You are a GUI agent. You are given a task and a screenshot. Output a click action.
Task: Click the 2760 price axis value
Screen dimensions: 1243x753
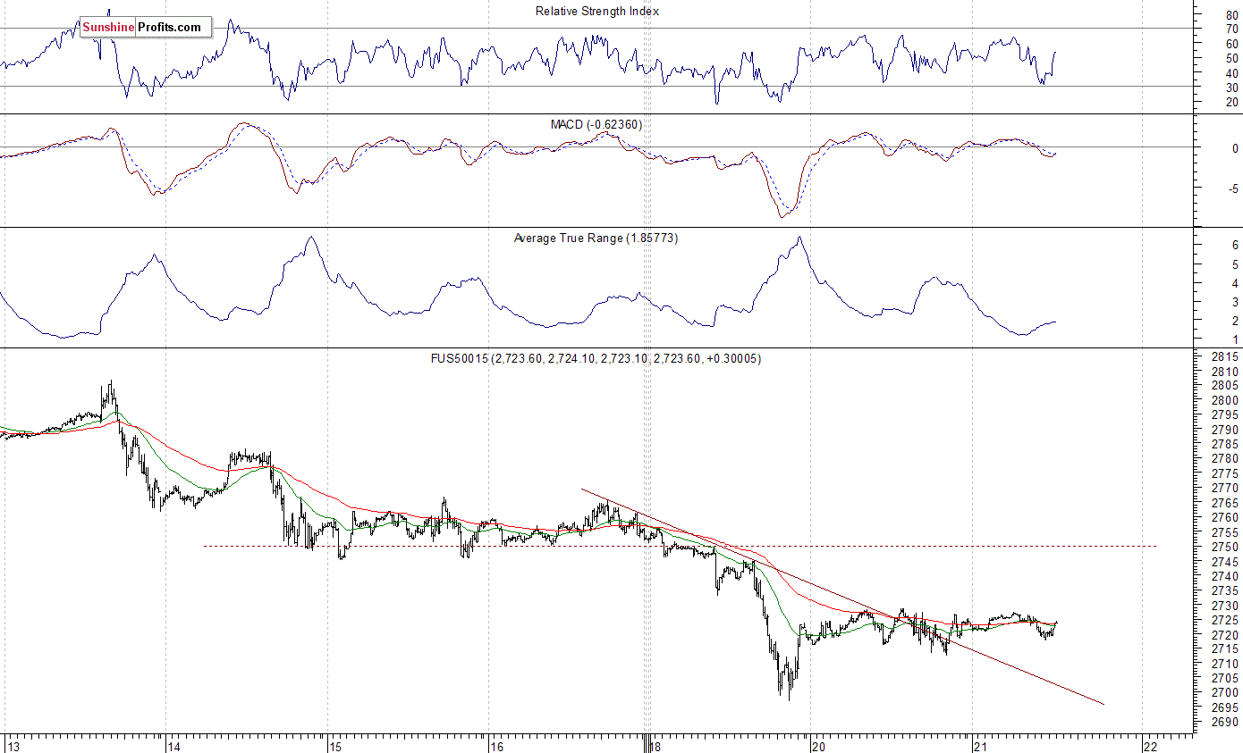coord(1225,517)
